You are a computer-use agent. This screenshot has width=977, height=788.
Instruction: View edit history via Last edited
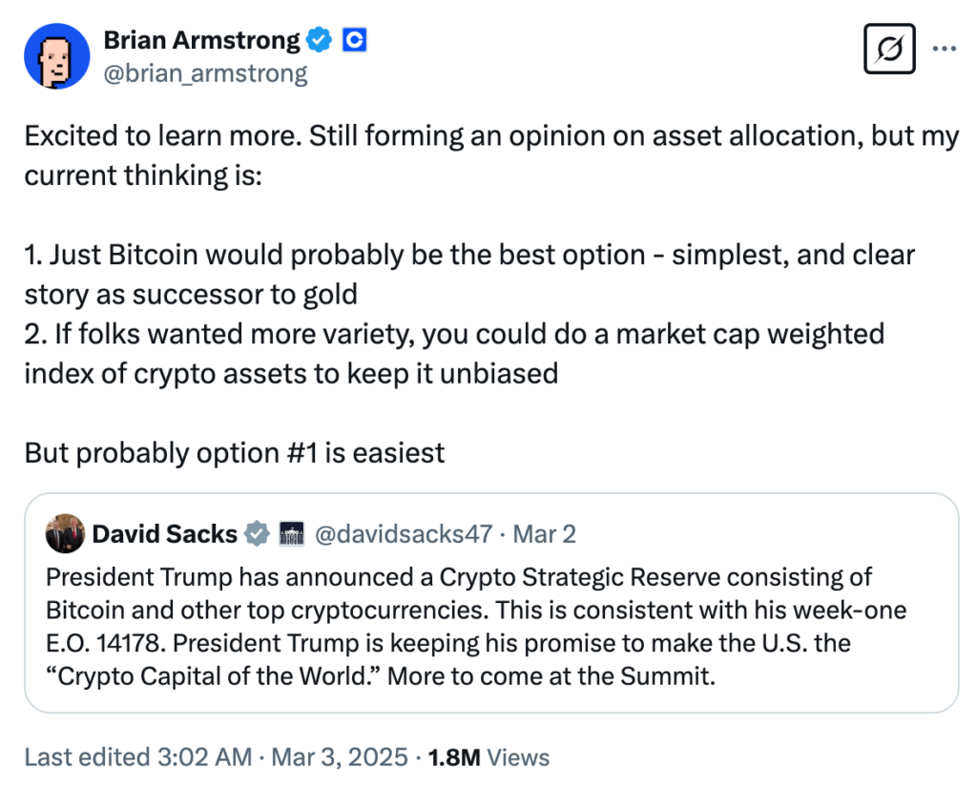137,757
